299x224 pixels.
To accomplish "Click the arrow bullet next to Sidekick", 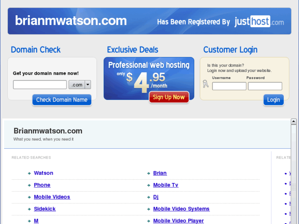I will click(29, 209).
